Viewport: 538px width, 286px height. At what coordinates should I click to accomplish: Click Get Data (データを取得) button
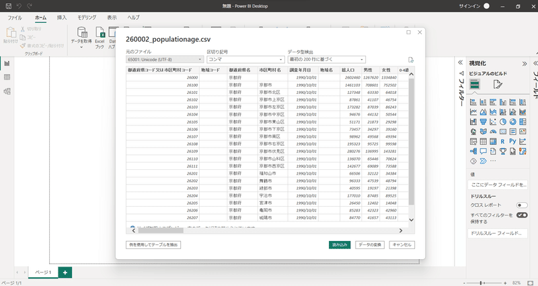pos(81,38)
